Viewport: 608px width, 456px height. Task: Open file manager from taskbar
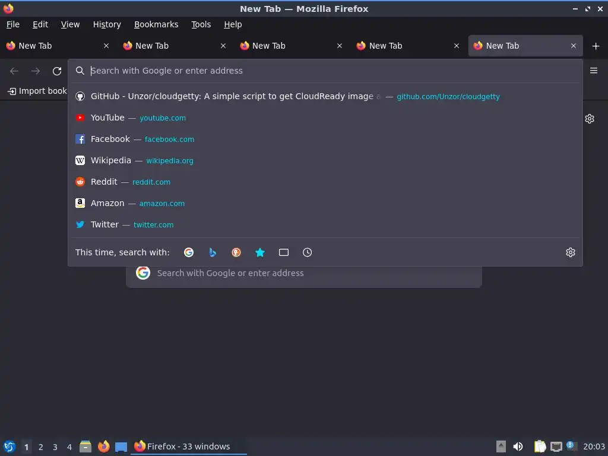85,446
